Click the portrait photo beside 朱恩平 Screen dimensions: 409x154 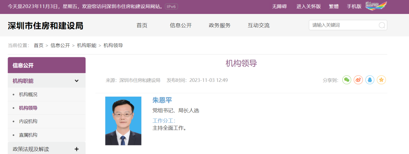(x=123, y=121)
